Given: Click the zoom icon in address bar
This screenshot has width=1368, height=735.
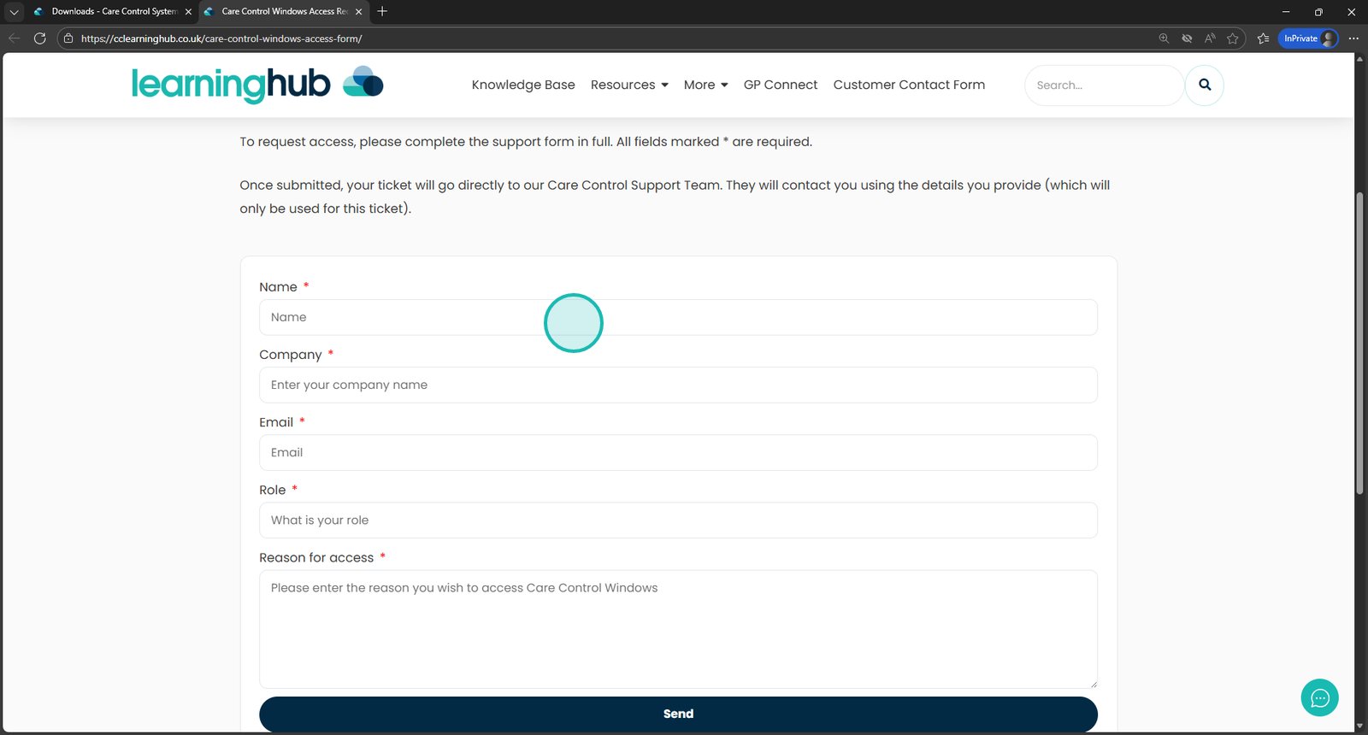Looking at the screenshot, I should (1164, 38).
